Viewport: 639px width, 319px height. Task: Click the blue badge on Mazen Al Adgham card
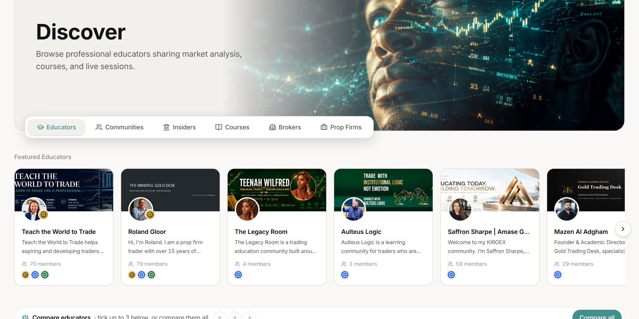tap(558, 275)
